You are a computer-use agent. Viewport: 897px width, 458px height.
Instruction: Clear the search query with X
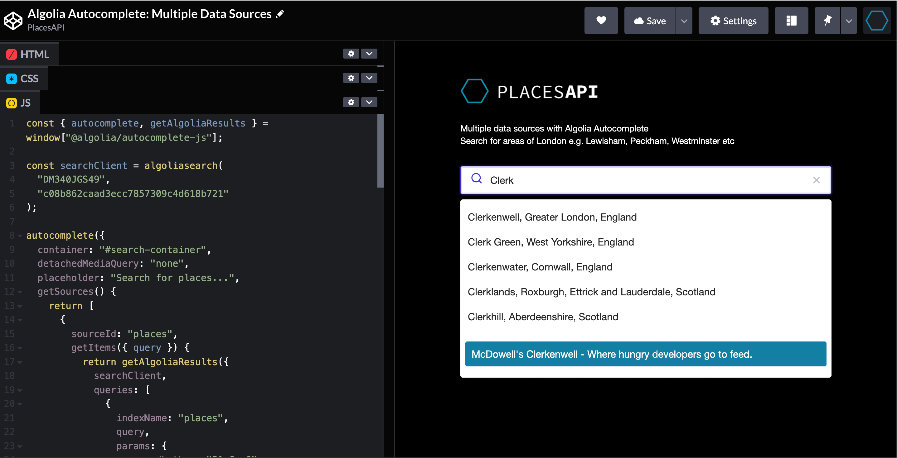pos(816,180)
